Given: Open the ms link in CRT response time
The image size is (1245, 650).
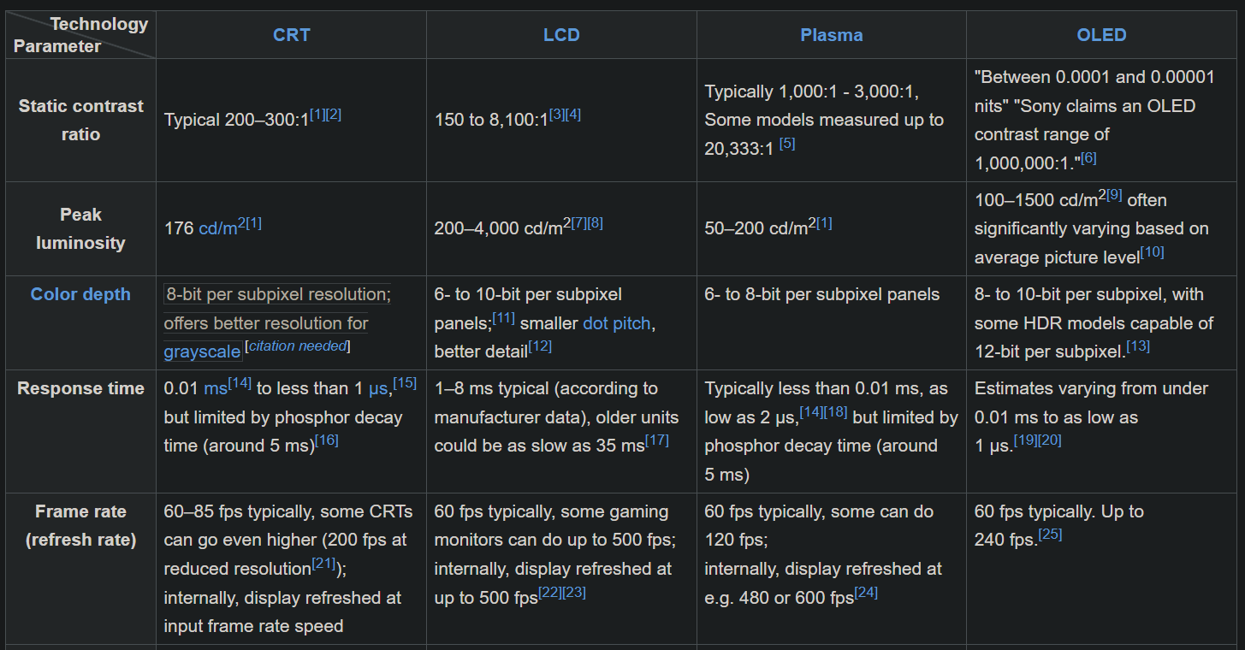Looking at the screenshot, I should point(216,388).
